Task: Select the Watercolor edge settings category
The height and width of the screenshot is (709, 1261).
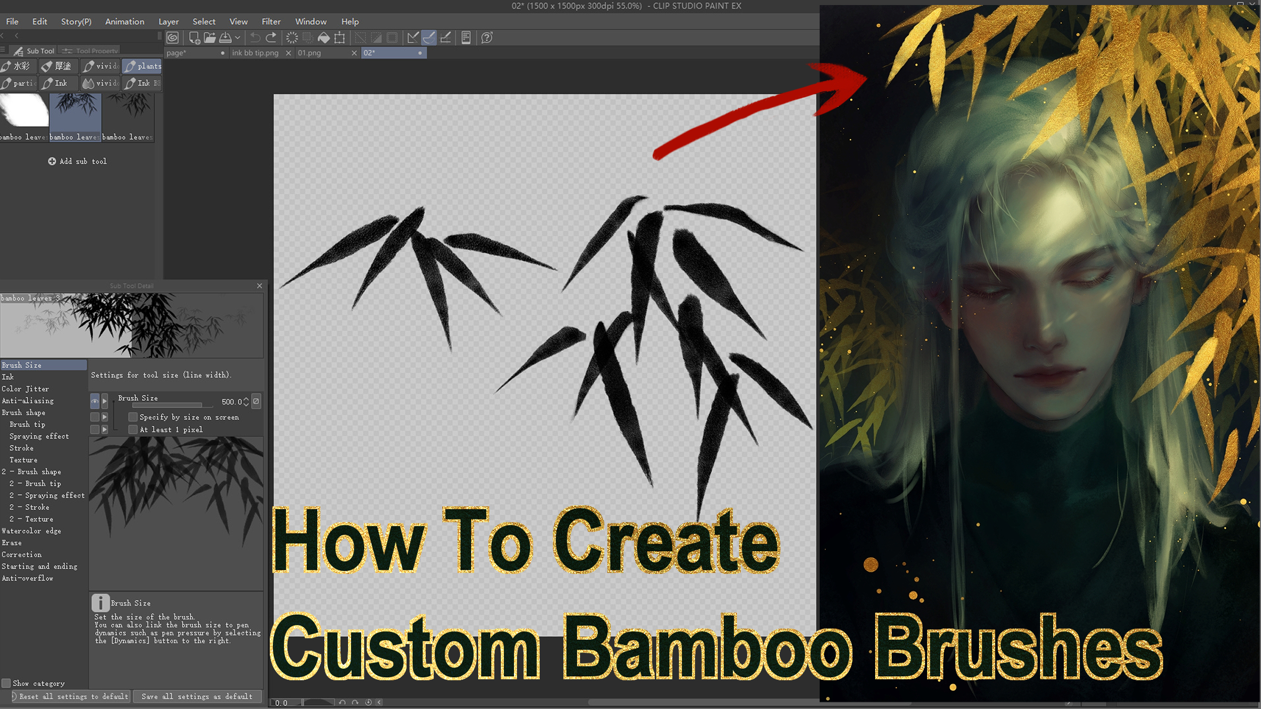Action: pyautogui.click(x=31, y=531)
